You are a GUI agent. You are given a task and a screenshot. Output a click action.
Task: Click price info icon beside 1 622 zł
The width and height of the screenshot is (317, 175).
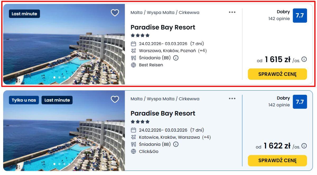coord(304,146)
